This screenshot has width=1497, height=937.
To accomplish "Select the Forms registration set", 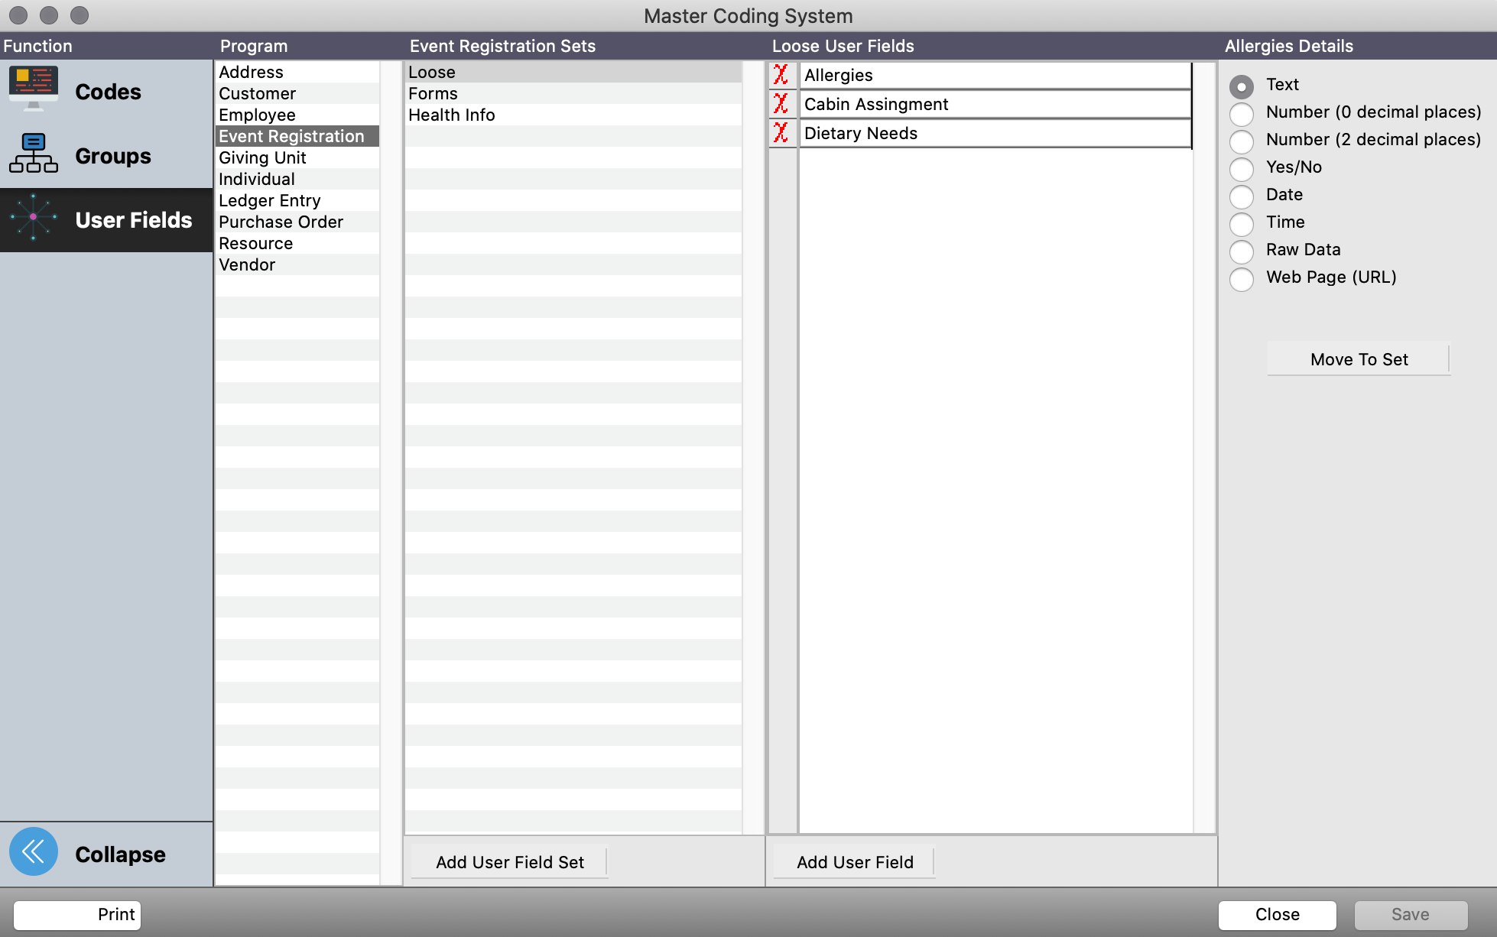I will pyautogui.click(x=433, y=94).
